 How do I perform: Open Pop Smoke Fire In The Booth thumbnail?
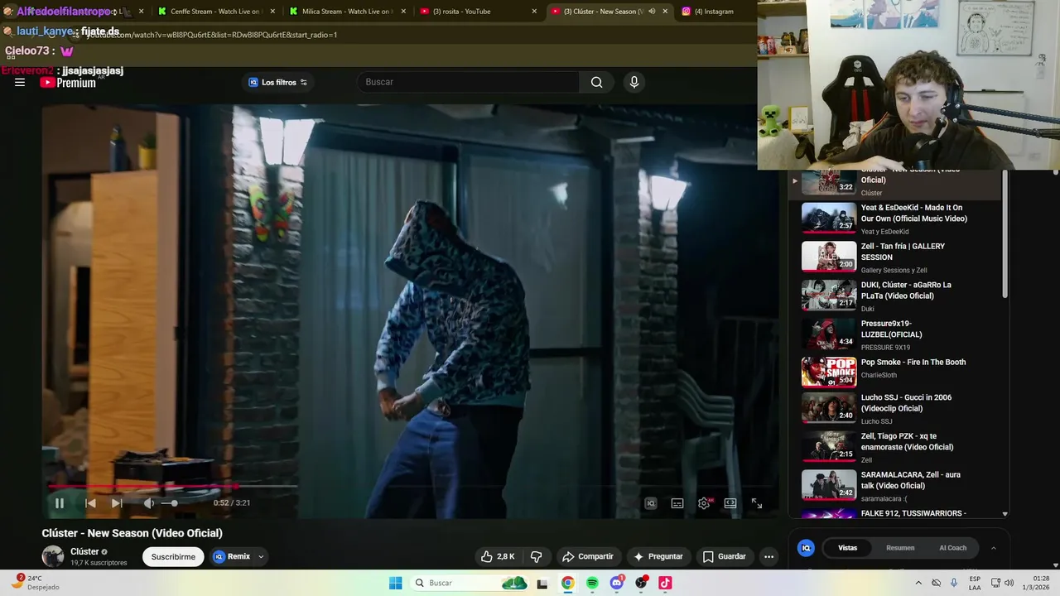829,372
